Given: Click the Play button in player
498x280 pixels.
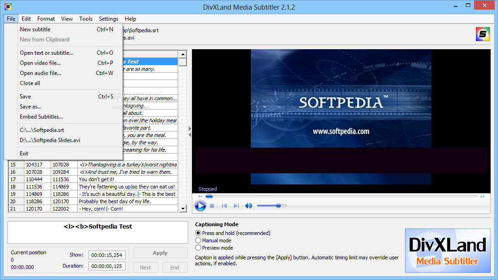Looking at the screenshot, I should 200,206.
